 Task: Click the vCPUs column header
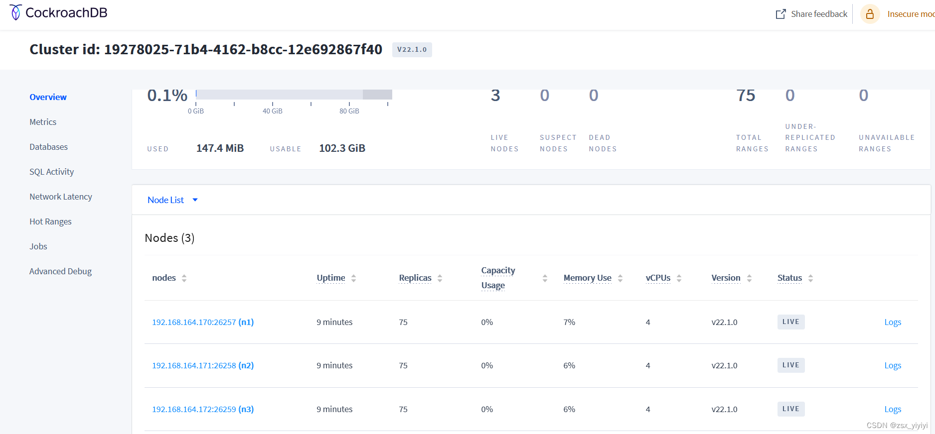[658, 278]
